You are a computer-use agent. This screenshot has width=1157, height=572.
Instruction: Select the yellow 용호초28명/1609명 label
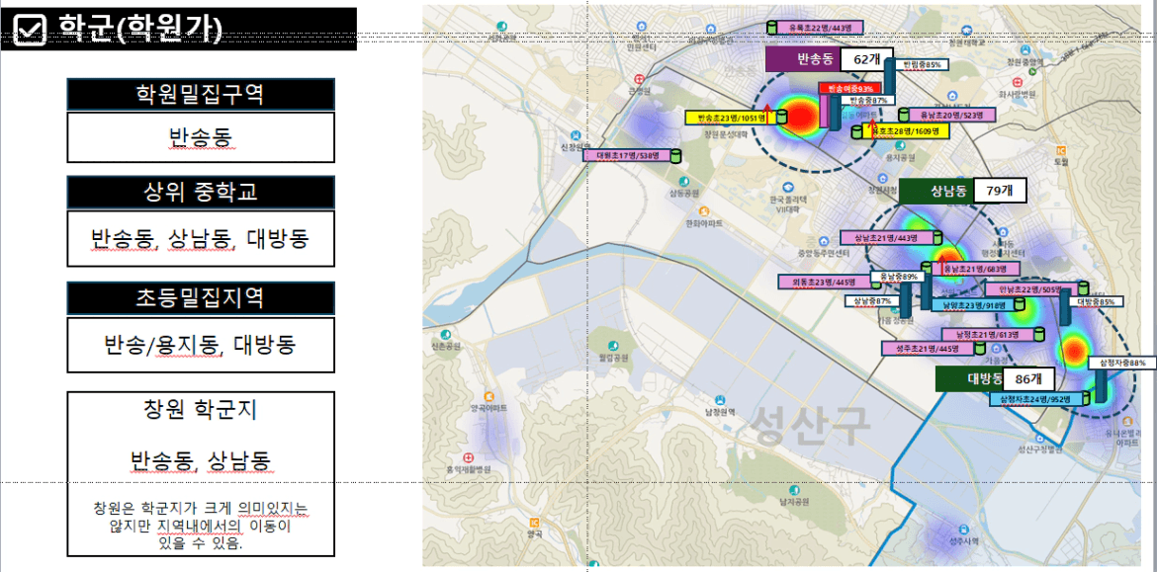[906, 132]
